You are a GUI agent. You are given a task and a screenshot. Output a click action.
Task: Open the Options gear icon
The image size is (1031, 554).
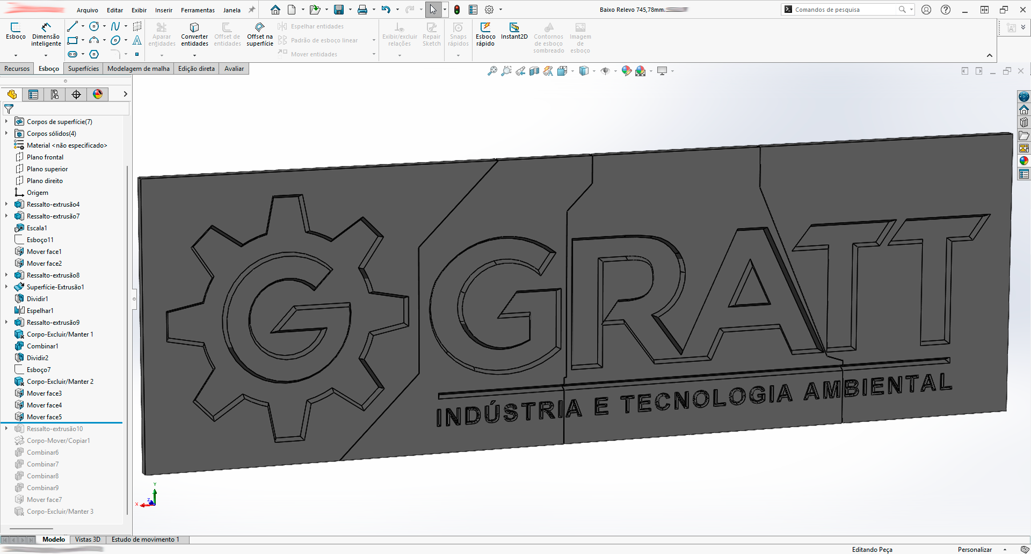489,10
